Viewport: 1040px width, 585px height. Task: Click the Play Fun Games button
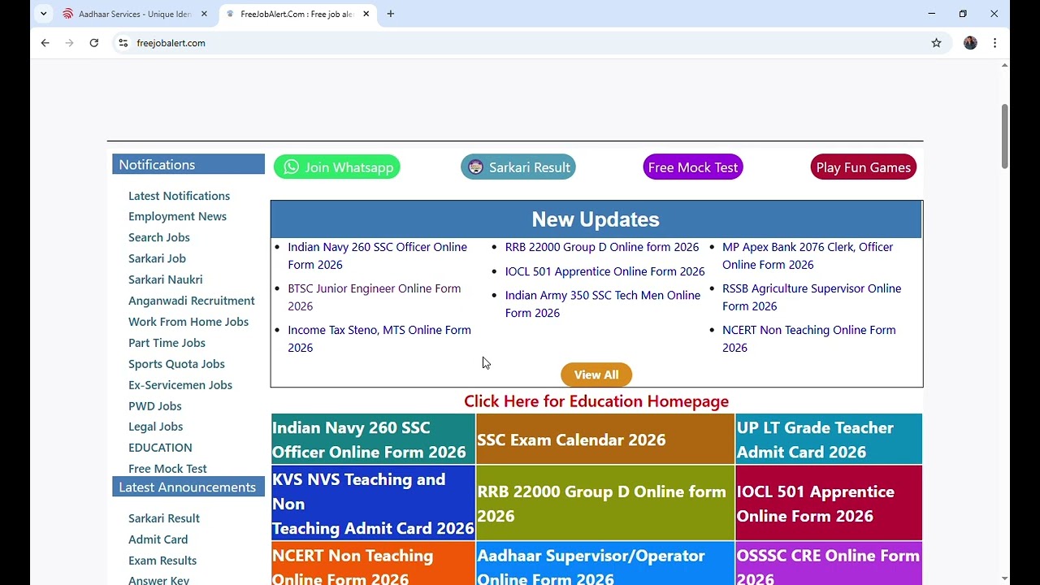pyautogui.click(x=864, y=167)
